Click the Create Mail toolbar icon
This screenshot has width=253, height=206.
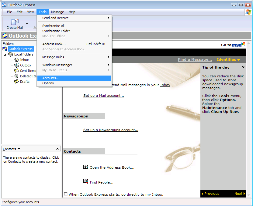tap(15, 22)
